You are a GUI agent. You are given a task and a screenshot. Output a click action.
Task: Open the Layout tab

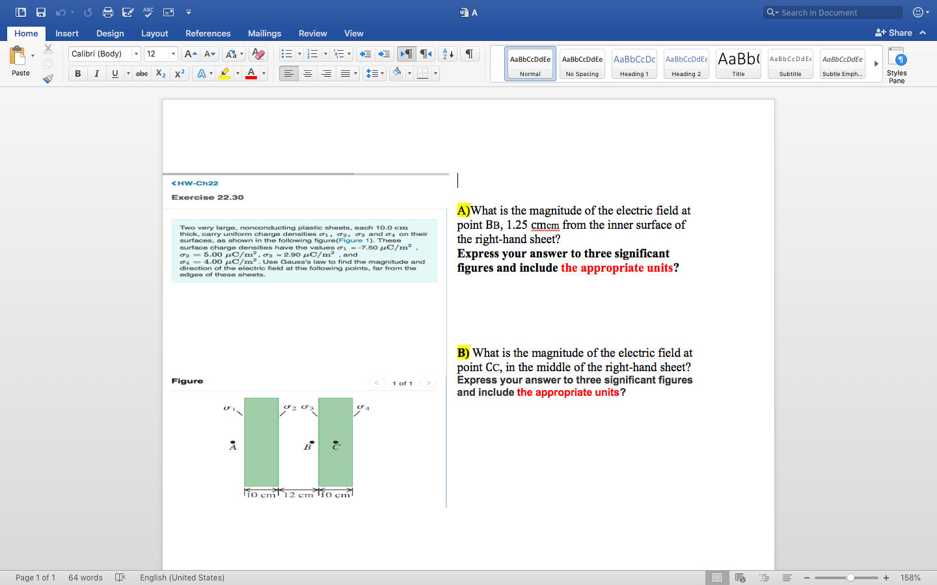point(155,33)
